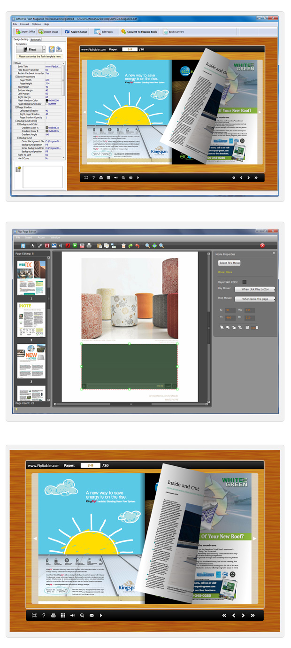291x648 pixels.
Task: Open Batch Convert
Action: click(x=173, y=32)
